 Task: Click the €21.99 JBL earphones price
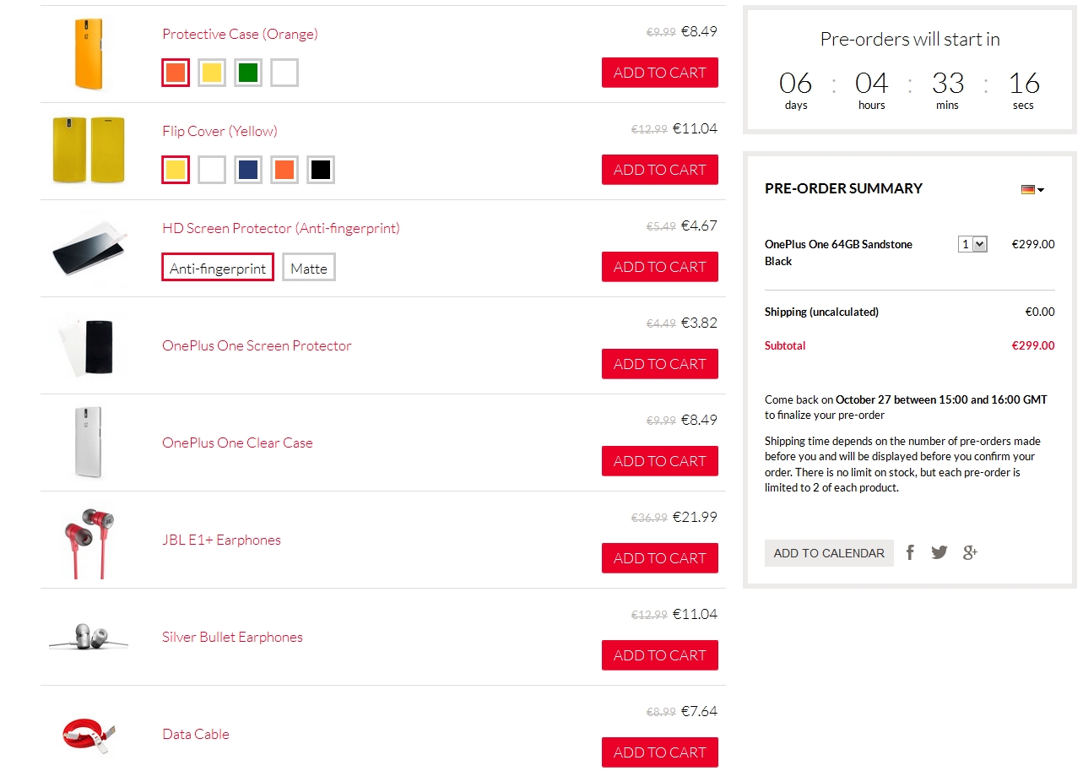(695, 517)
